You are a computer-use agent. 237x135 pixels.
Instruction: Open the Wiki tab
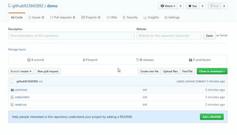click(112, 17)
